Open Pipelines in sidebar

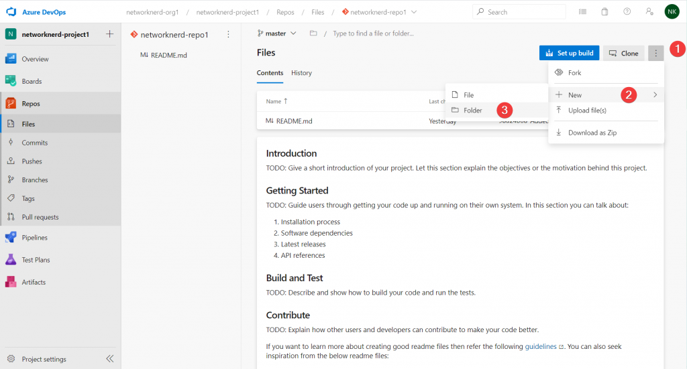pyautogui.click(x=60, y=237)
